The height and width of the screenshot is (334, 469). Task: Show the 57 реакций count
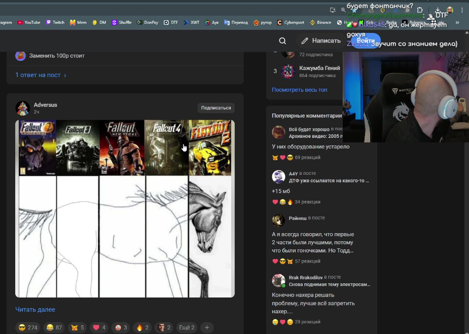click(307, 262)
